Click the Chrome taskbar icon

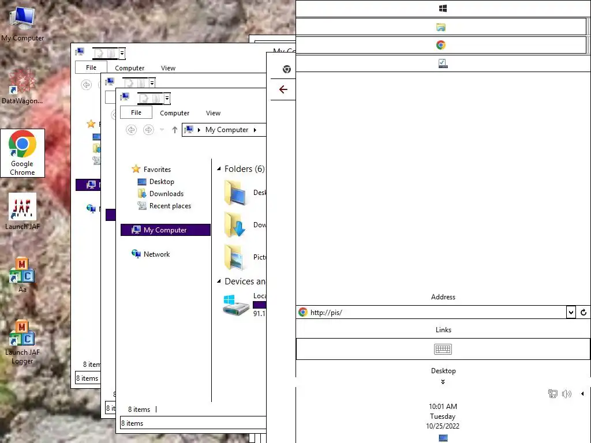click(441, 45)
